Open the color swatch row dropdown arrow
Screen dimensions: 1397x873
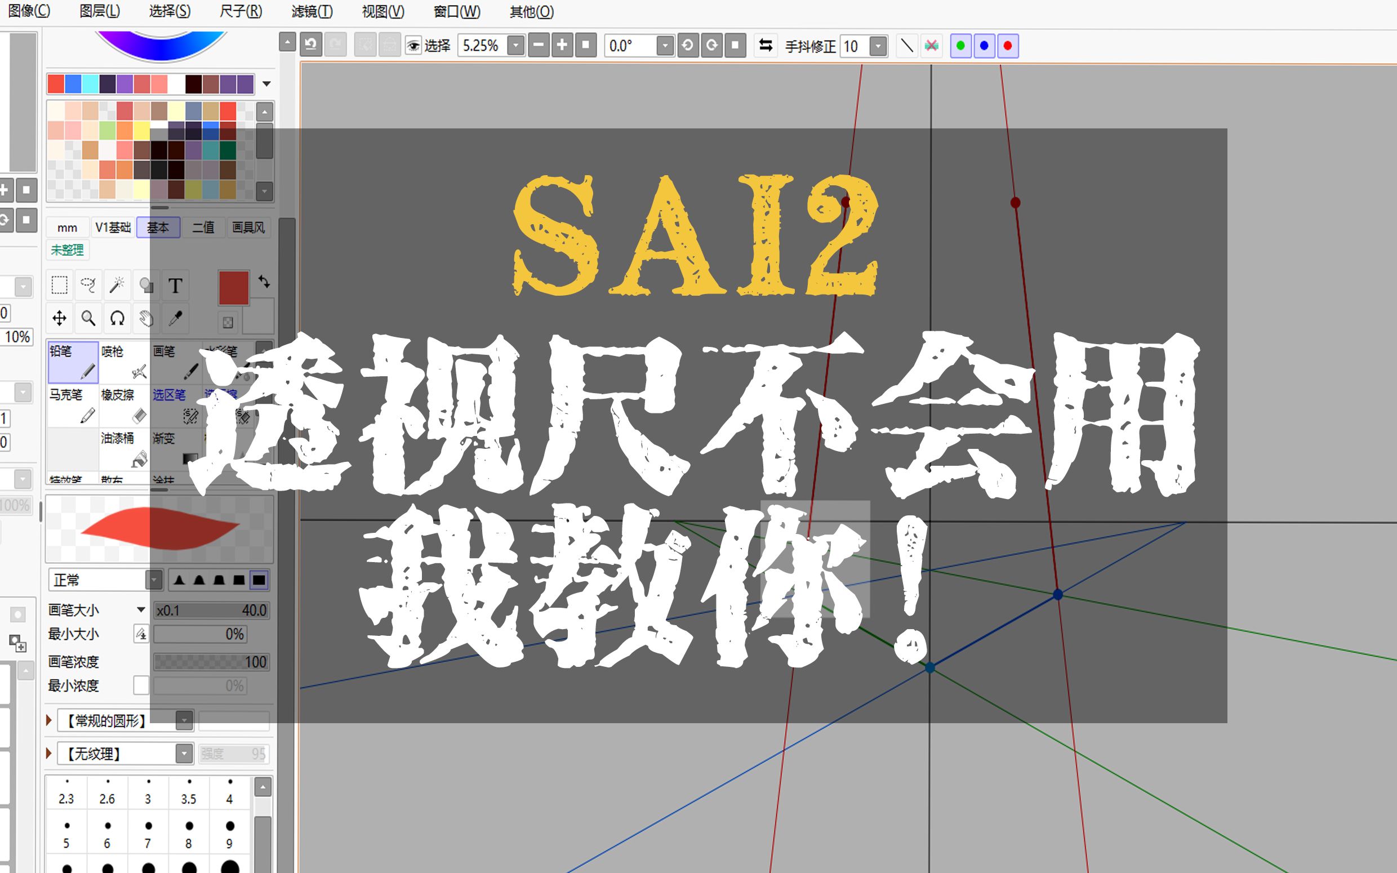click(266, 84)
